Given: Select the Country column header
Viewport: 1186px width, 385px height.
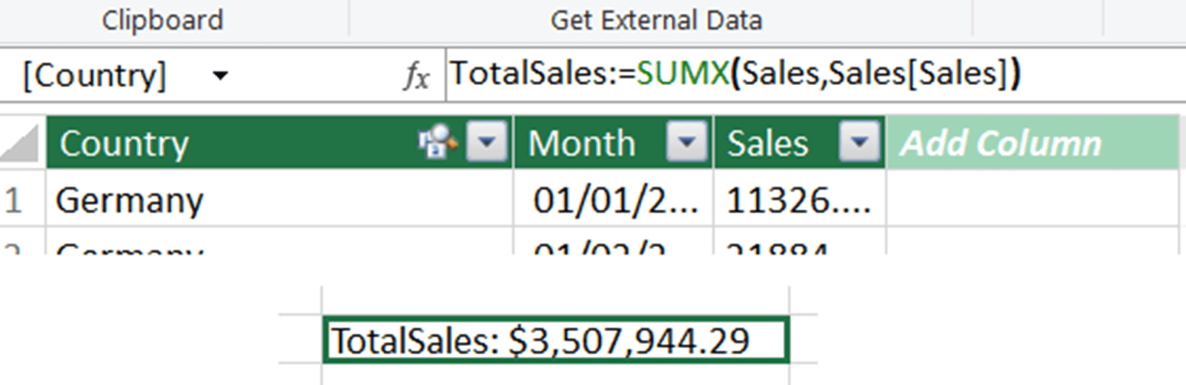Looking at the screenshot, I should [x=222, y=143].
